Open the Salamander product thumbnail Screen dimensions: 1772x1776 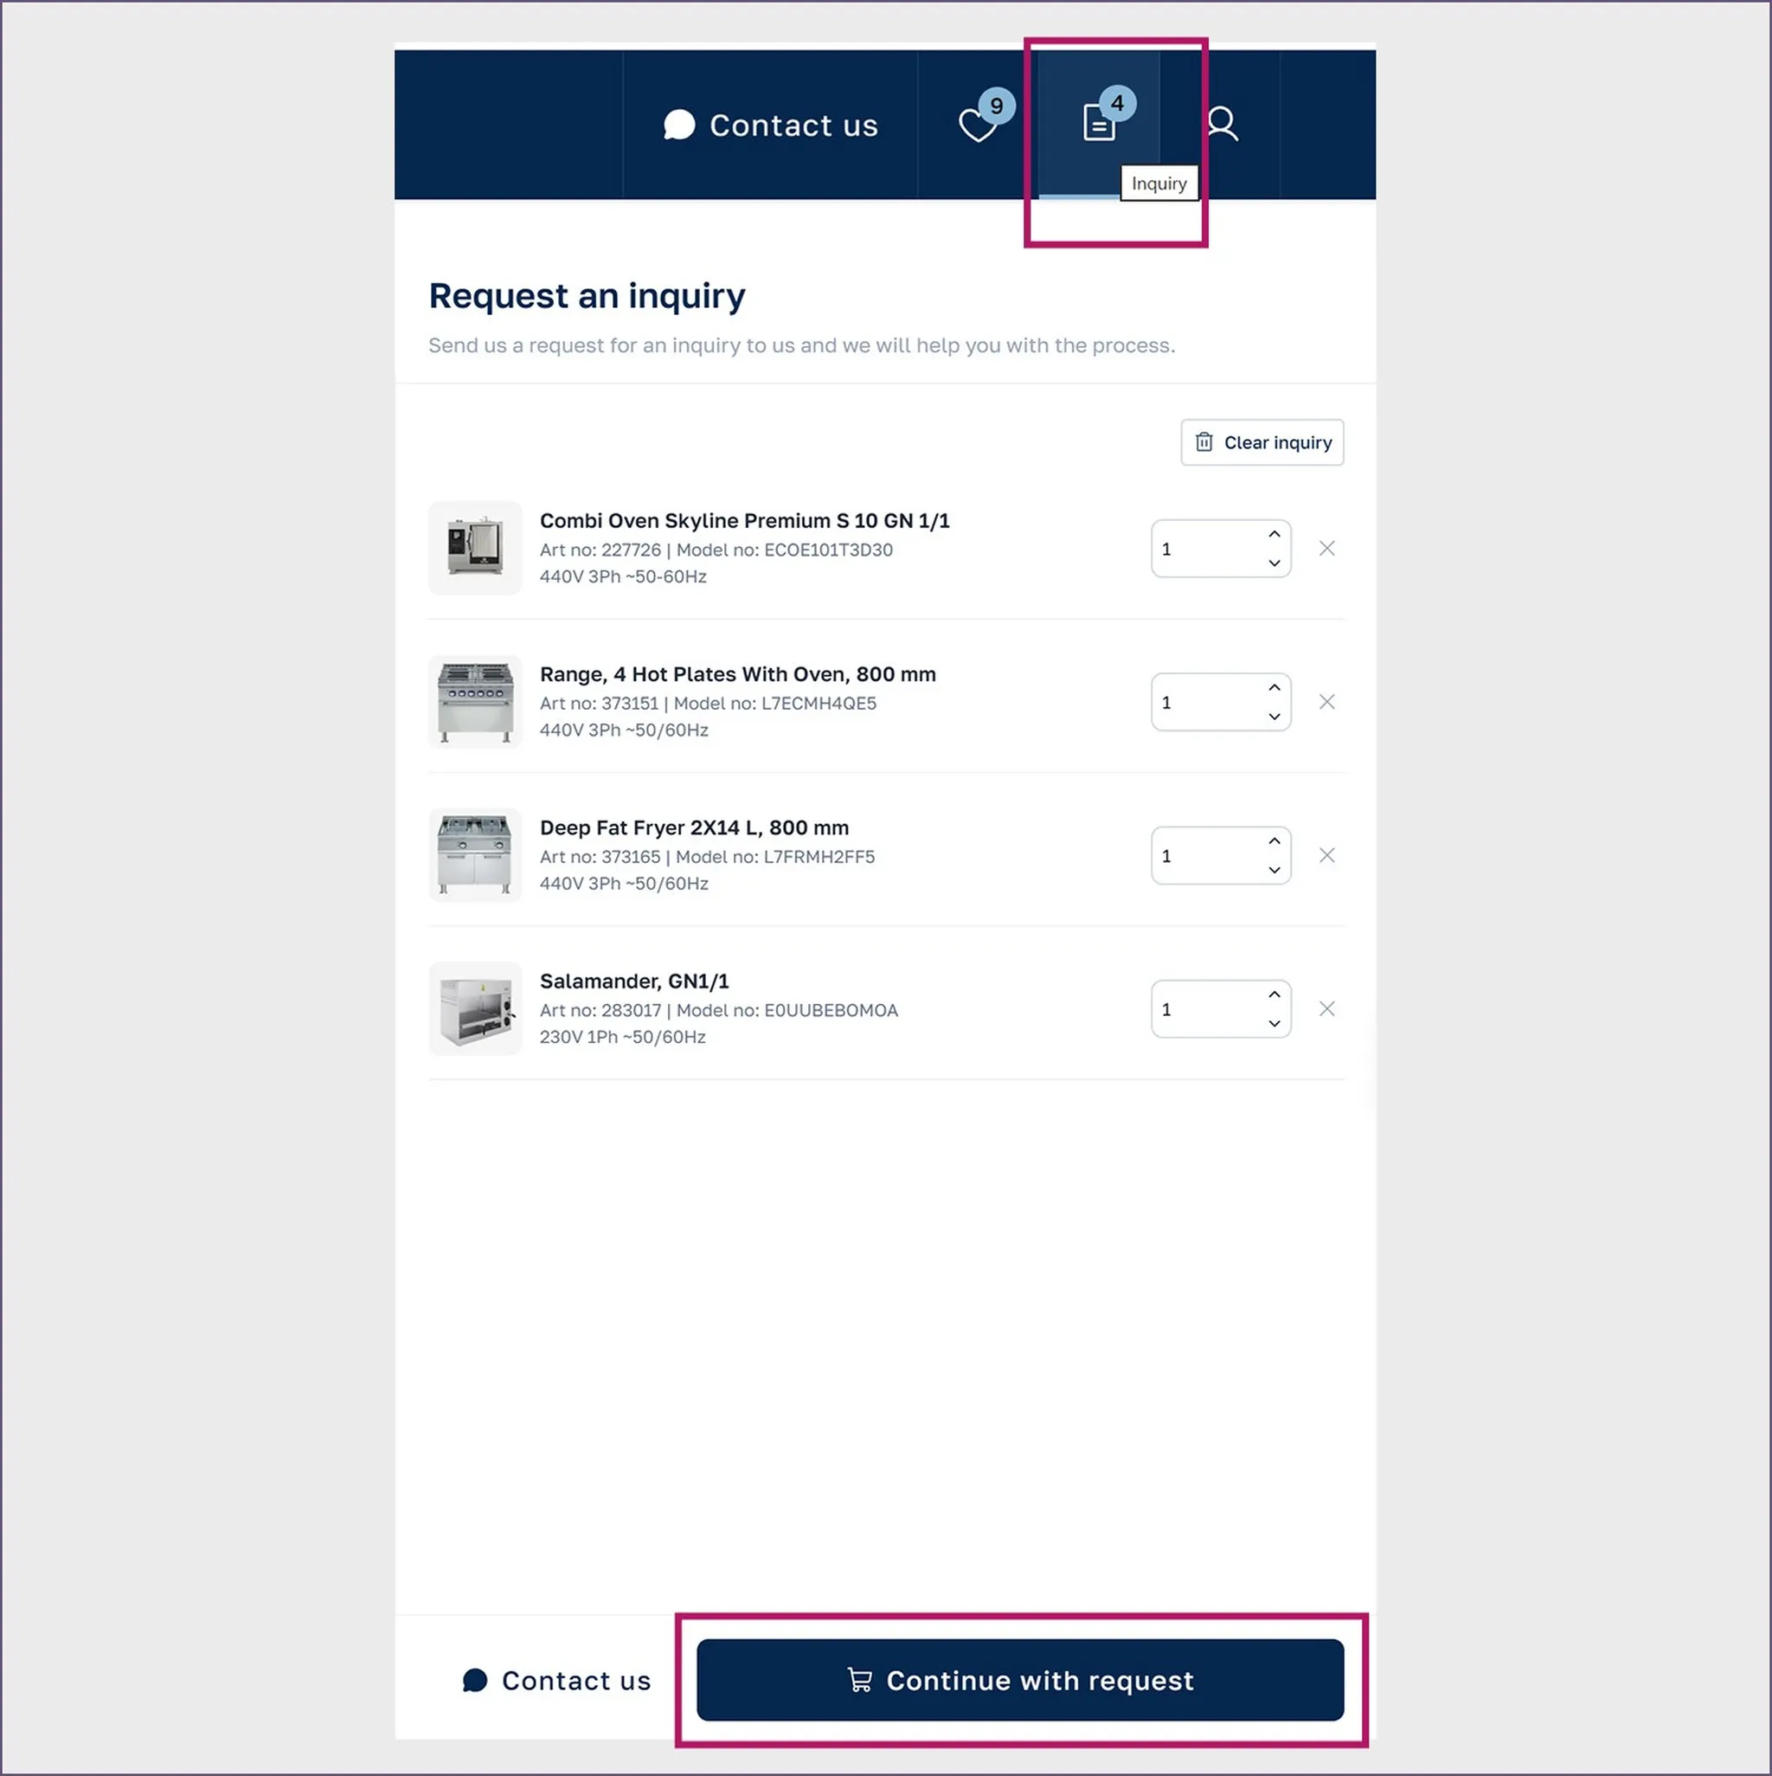pyautogui.click(x=475, y=1009)
